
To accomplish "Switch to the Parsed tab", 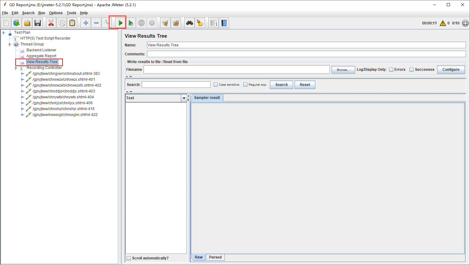I will click(x=215, y=257).
